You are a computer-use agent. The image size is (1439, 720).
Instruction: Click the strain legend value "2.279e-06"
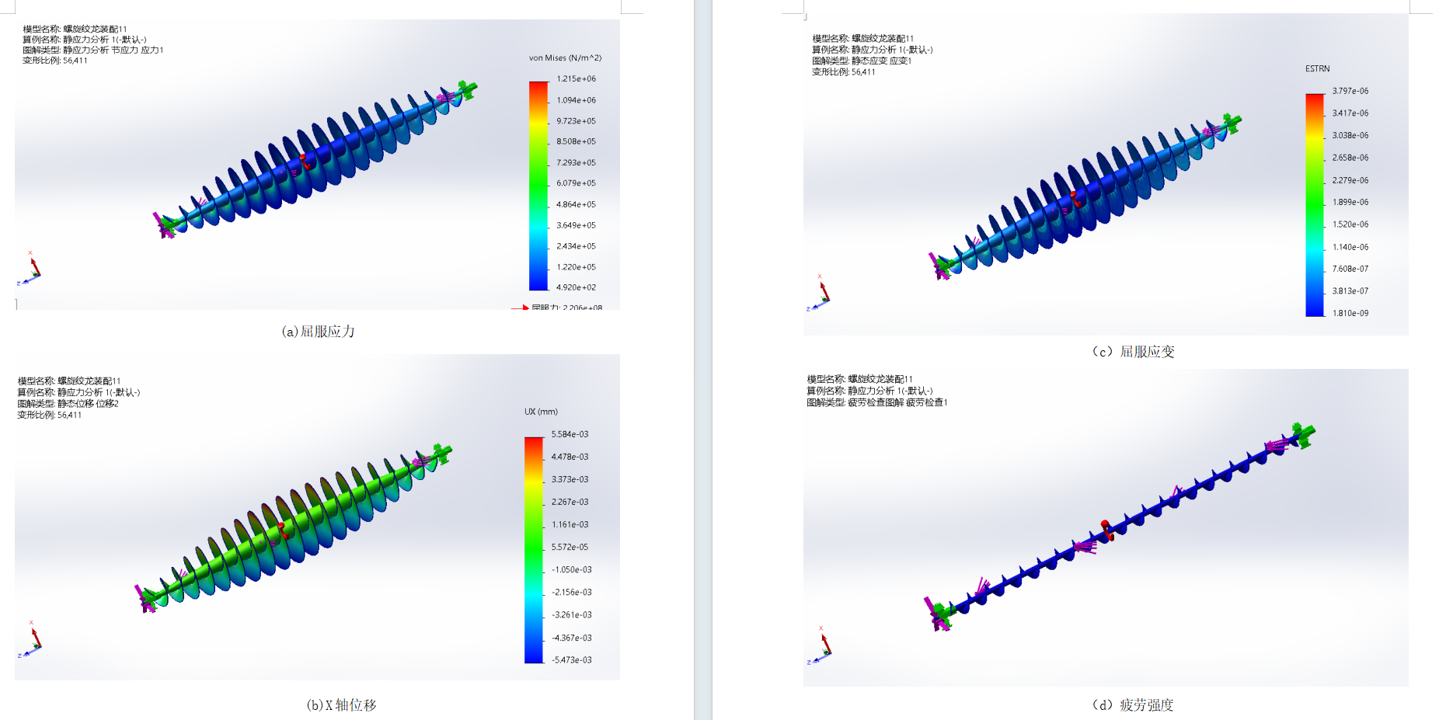pos(1350,180)
